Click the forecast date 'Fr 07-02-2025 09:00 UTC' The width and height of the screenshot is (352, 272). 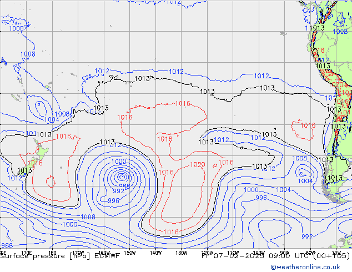click(x=257, y=256)
